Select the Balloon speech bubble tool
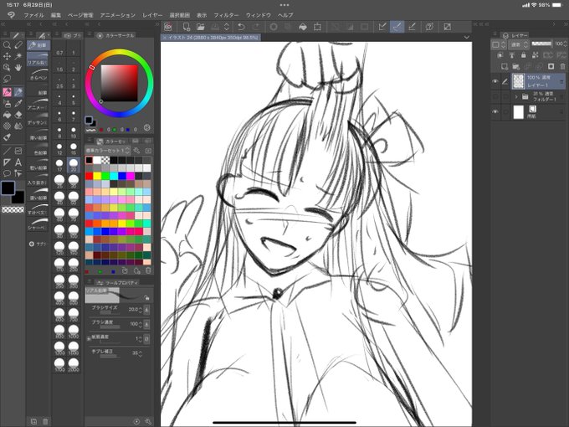The width and height of the screenshot is (569, 427). pos(7,173)
